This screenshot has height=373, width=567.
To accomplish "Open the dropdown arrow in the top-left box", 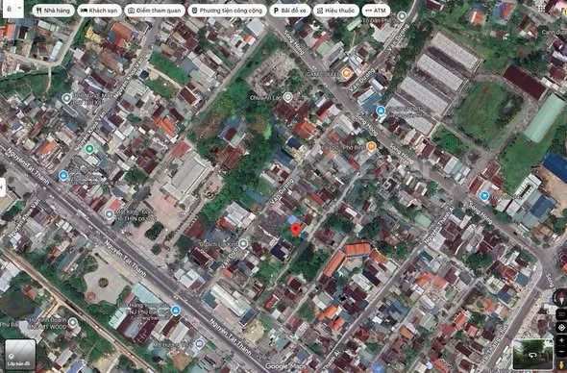I will coord(19,9).
